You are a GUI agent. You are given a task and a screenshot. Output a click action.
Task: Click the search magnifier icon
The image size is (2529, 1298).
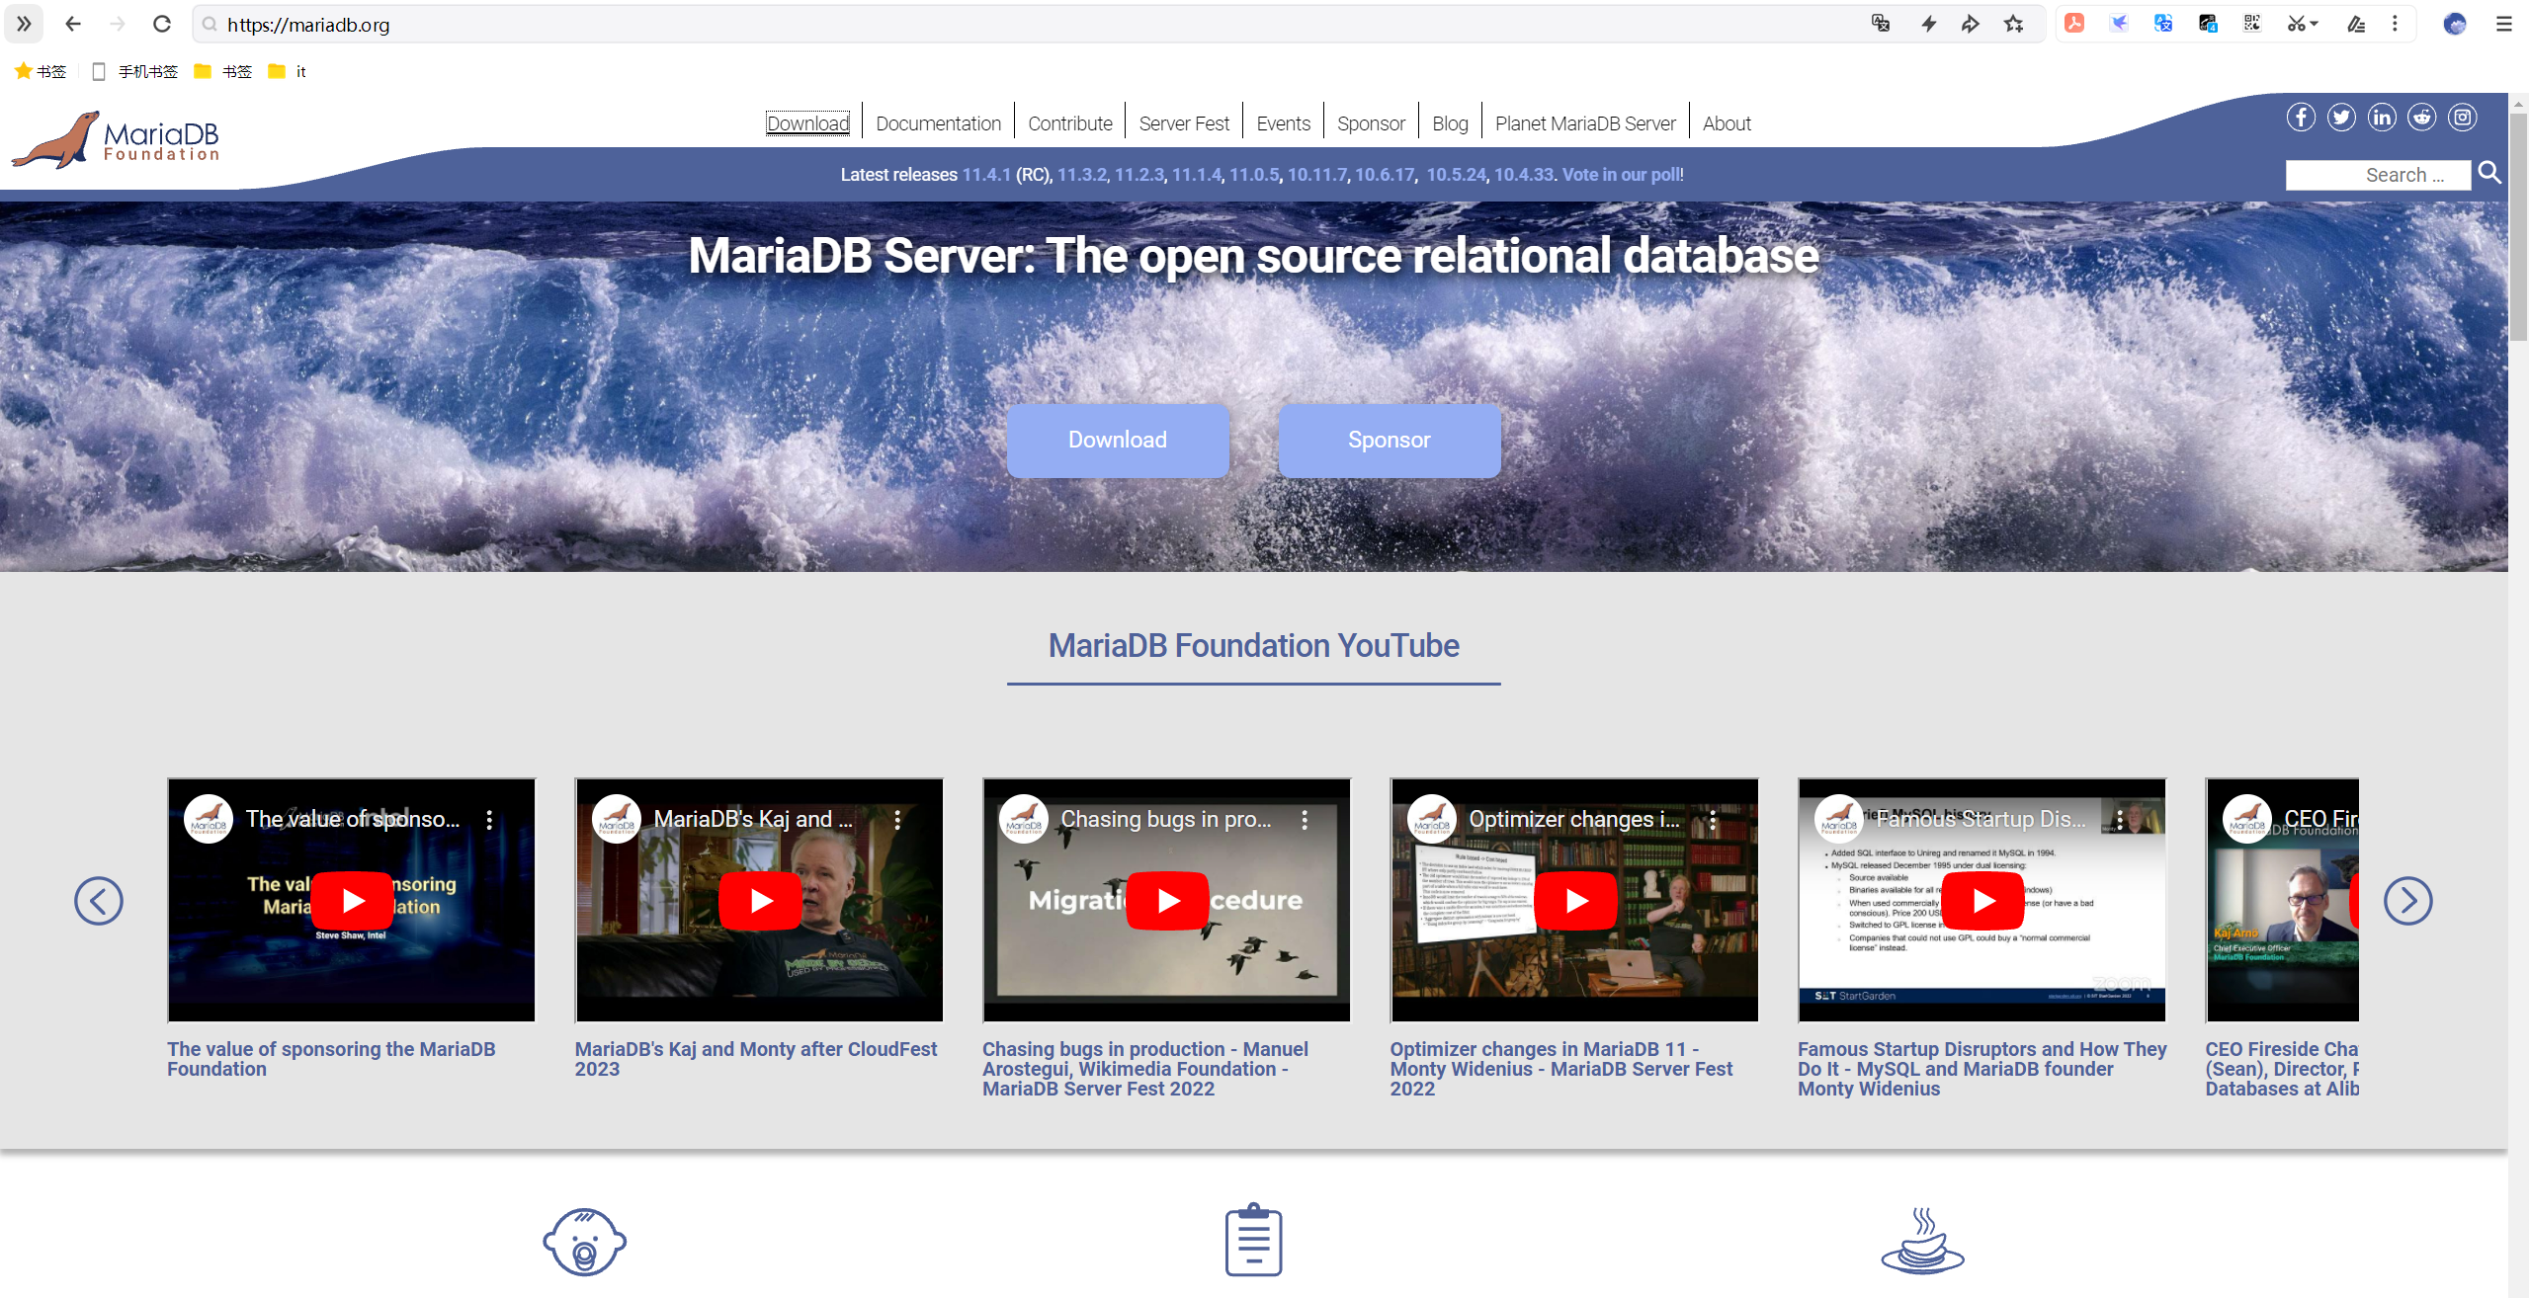[x=2489, y=173]
